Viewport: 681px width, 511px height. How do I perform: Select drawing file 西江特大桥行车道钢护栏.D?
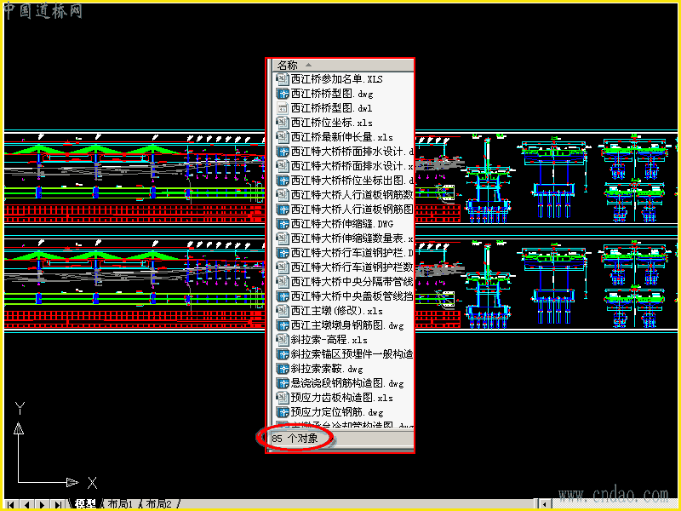click(352, 253)
